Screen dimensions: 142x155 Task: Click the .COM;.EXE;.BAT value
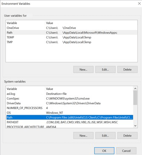coord(82,122)
